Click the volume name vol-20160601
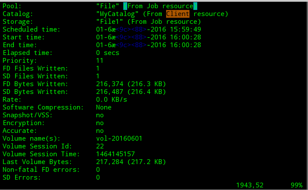308x190 pixels. point(119,138)
